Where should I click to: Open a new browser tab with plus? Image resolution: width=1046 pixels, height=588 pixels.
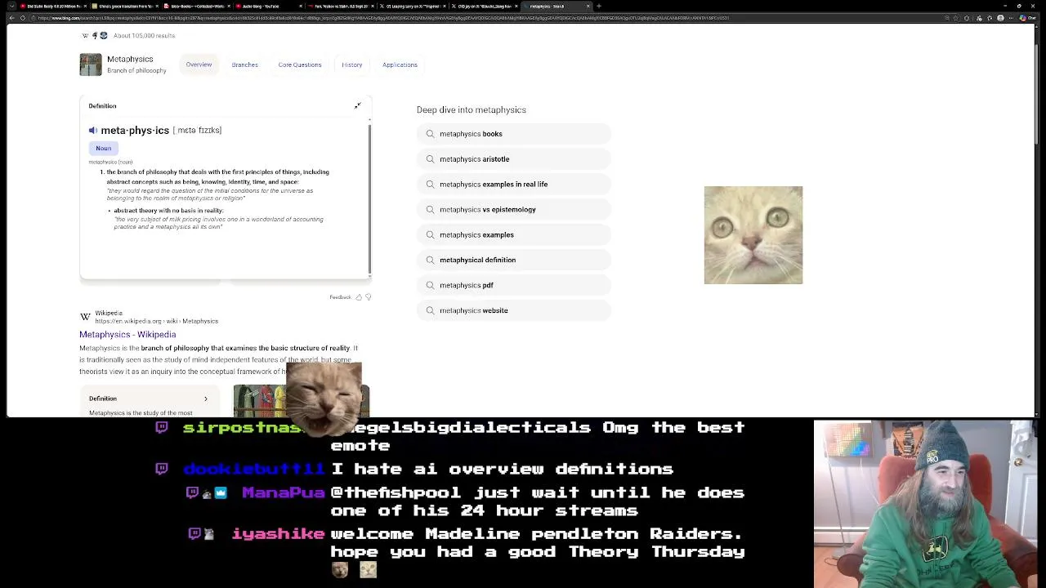pos(598,6)
